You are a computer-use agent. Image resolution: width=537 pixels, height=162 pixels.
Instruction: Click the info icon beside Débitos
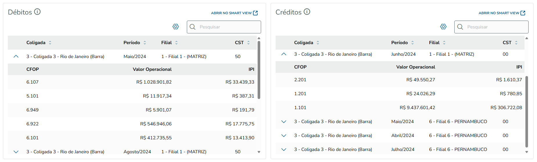[x=37, y=12]
